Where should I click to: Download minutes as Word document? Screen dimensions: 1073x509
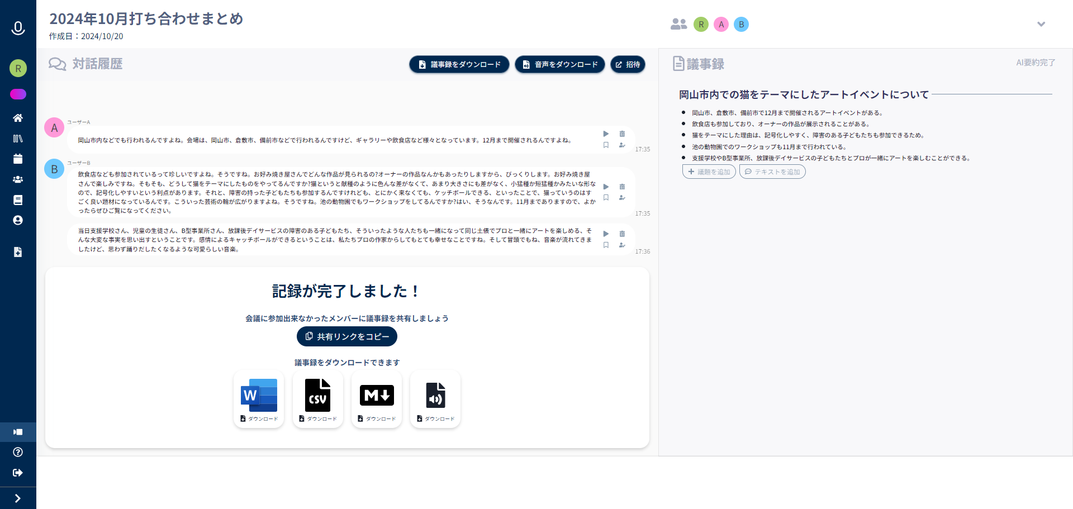click(259, 399)
